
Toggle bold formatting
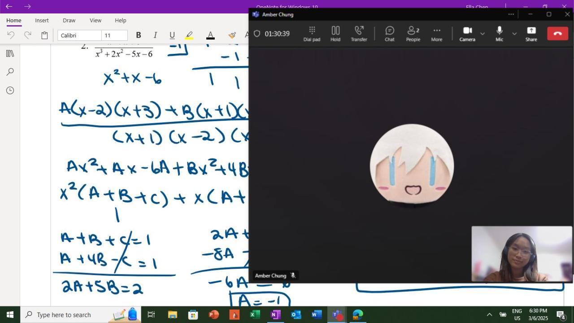coord(139,35)
